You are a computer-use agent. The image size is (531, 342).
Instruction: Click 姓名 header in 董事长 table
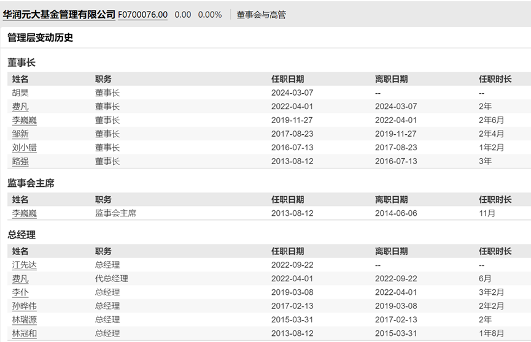click(20, 79)
